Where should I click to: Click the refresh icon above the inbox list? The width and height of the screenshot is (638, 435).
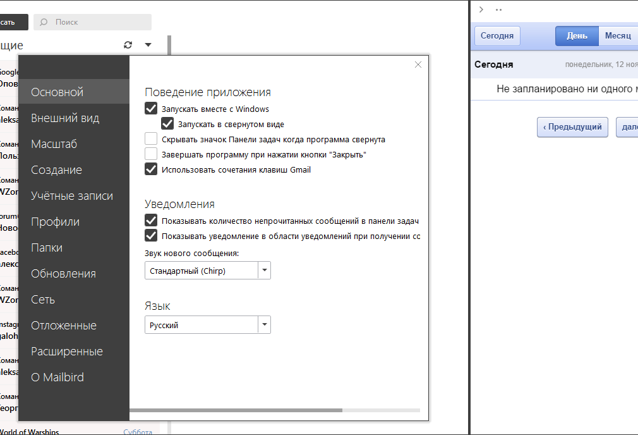pos(128,45)
